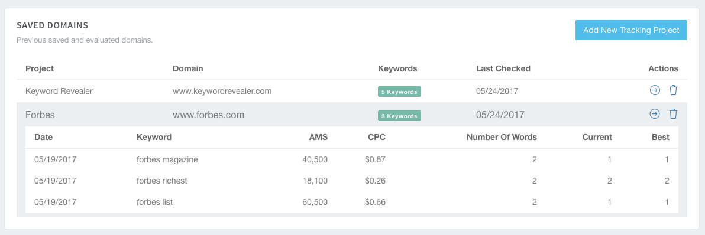Sort by Best rank column header
The height and width of the screenshot is (235, 705).
(661, 137)
